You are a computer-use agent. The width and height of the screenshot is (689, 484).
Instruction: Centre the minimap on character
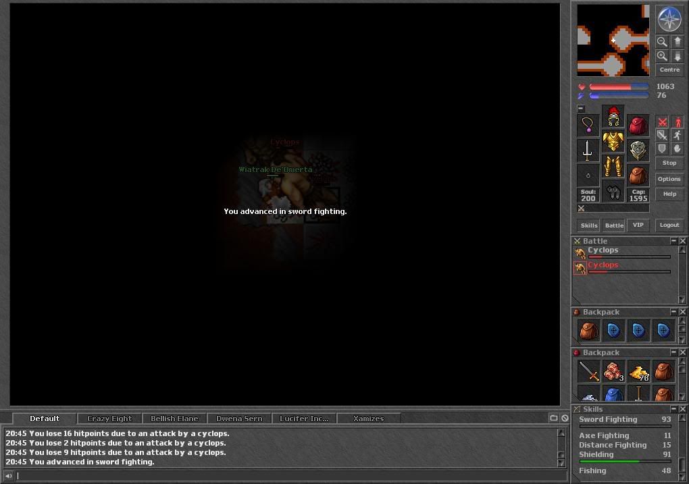click(x=669, y=70)
